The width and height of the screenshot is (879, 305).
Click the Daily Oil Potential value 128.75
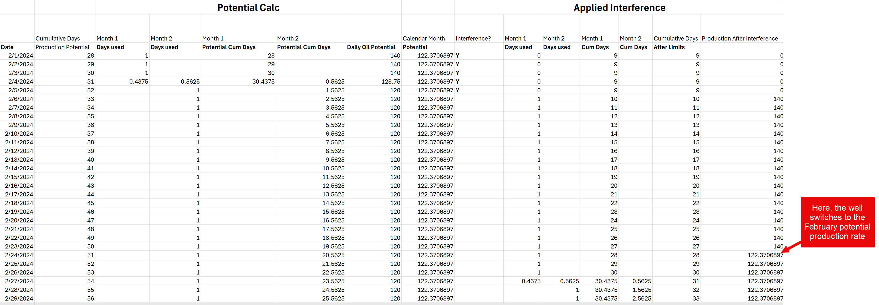[391, 82]
